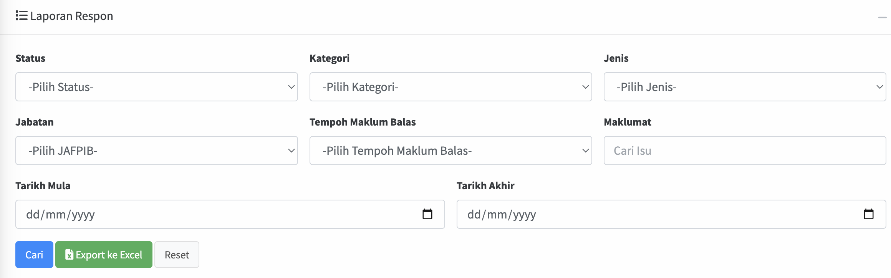The width and height of the screenshot is (891, 278).
Task: Select the Pilih JAFPIB dropdown
Action: 156,151
